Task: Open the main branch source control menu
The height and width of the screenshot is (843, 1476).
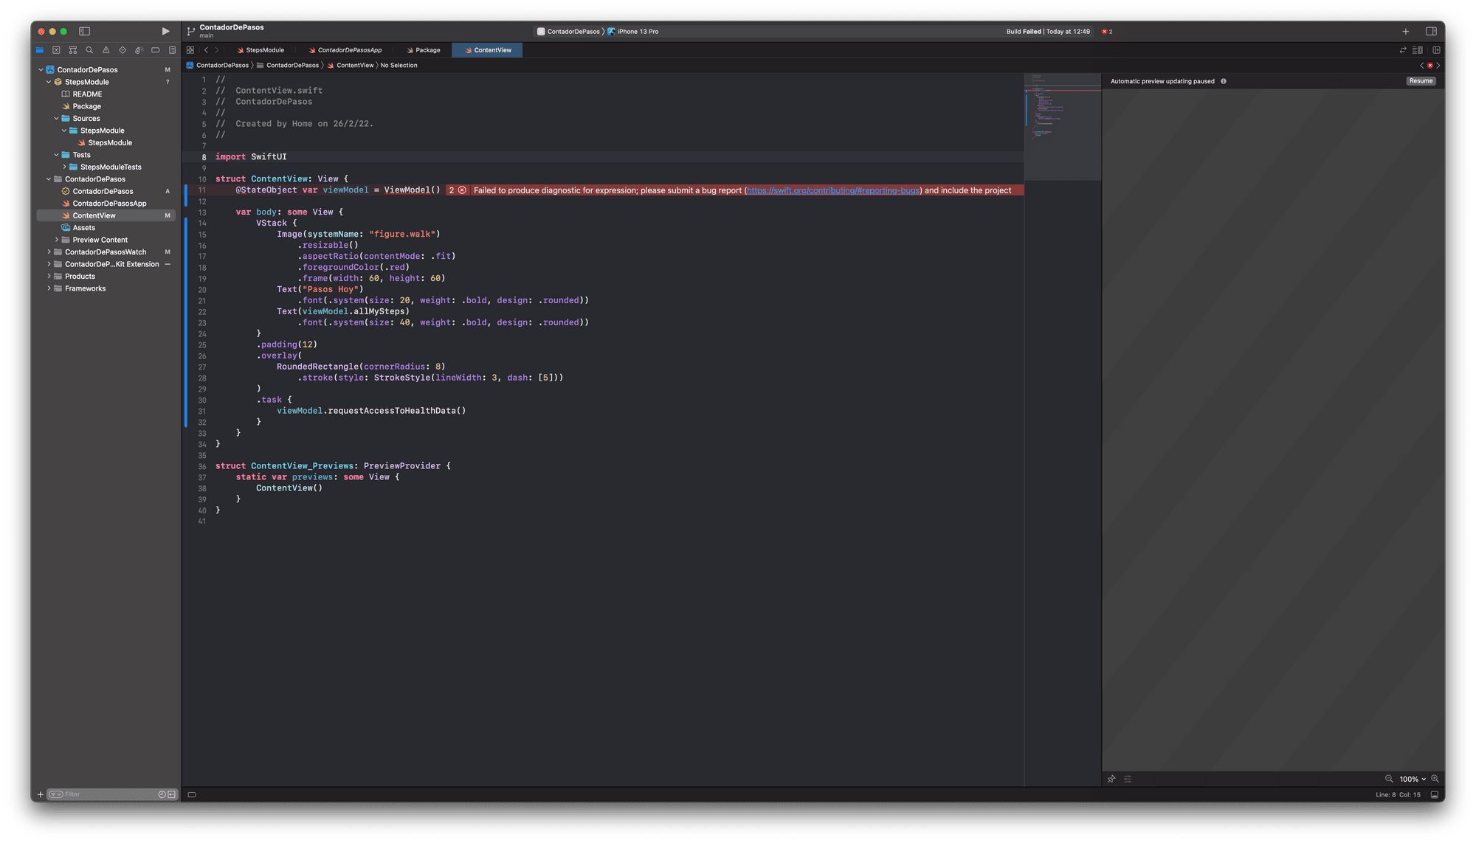Action: (x=206, y=36)
